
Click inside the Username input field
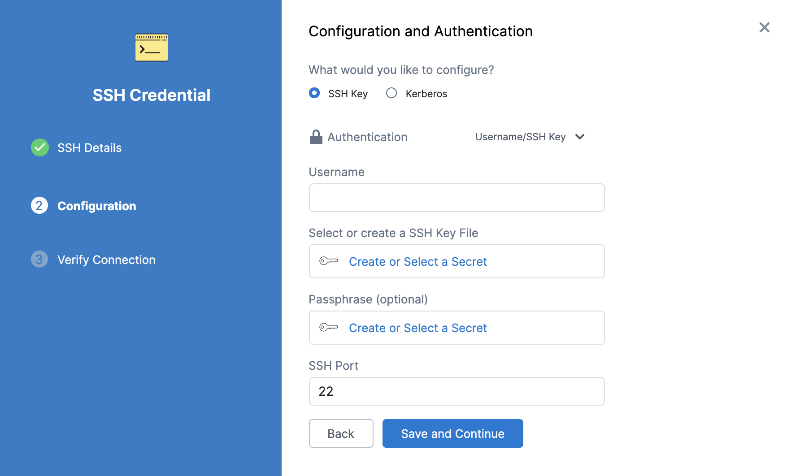click(456, 197)
